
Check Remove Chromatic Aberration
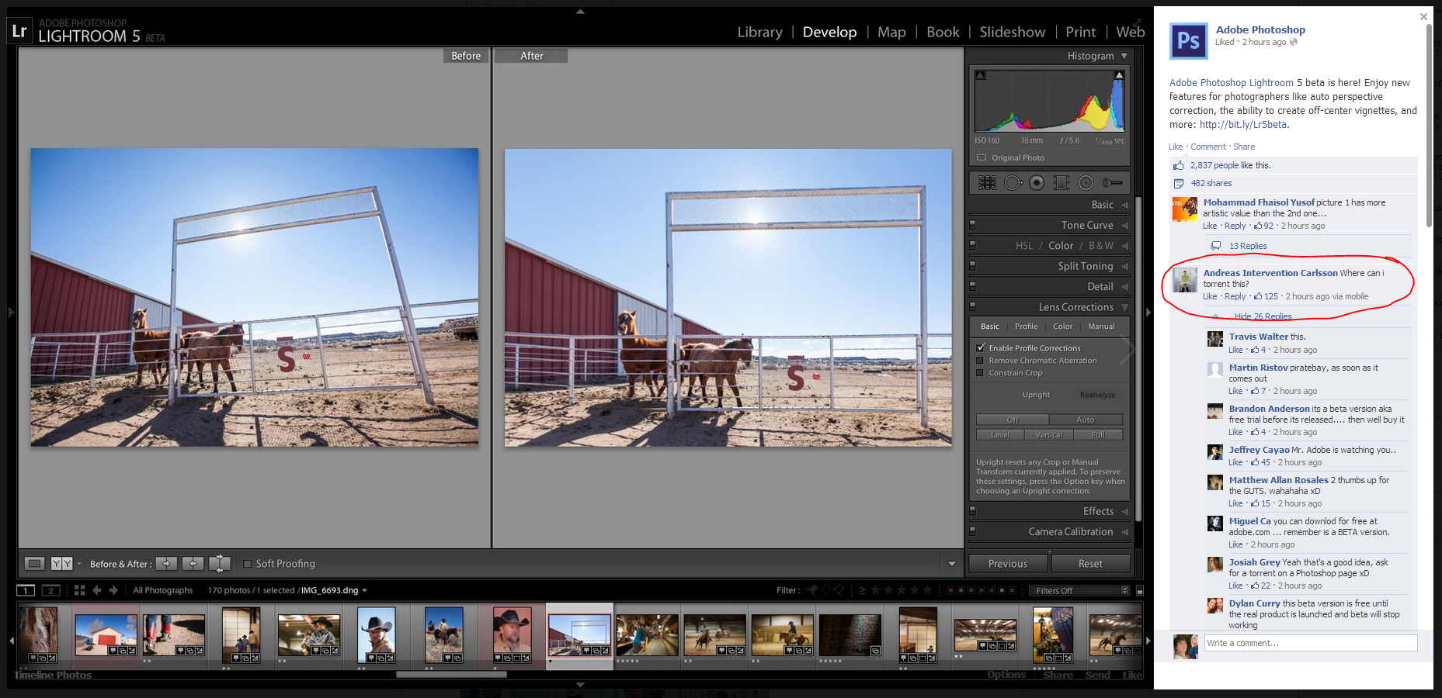pos(981,361)
